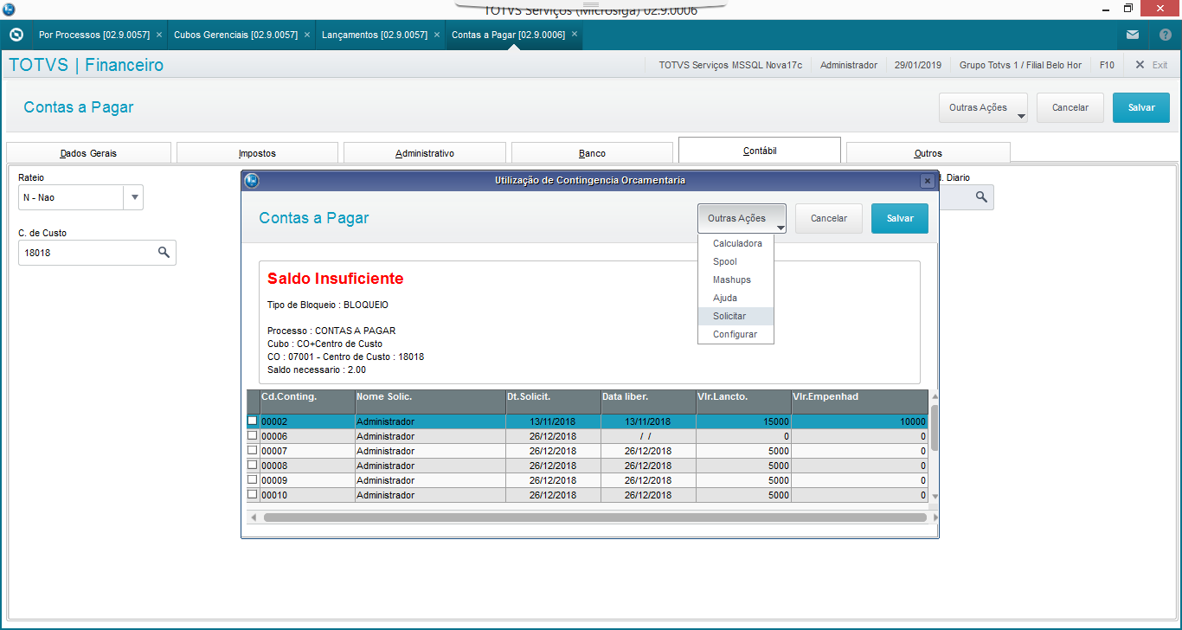The height and width of the screenshot is (630, 1182).
Task: Check the box for contingency 00002
Action: [253, 421]
